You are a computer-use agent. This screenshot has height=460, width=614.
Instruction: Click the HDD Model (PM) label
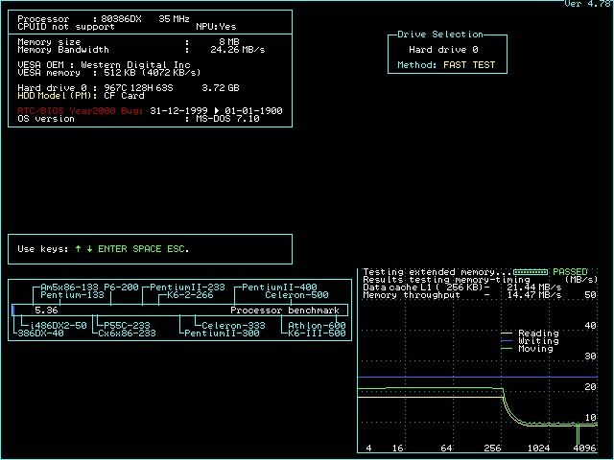click(58, 96)
